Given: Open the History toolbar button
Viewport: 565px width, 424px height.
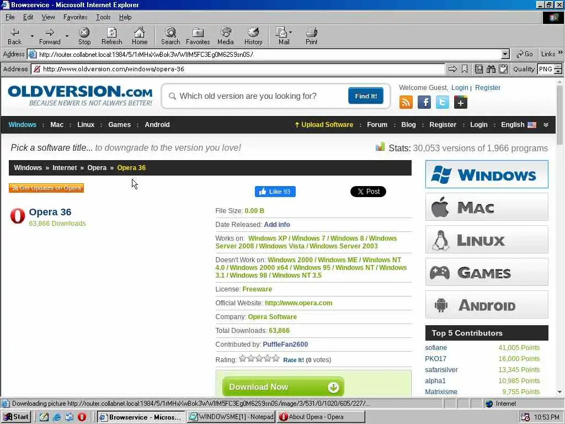Looking at the screenshot, I should [x=253, y=36].
